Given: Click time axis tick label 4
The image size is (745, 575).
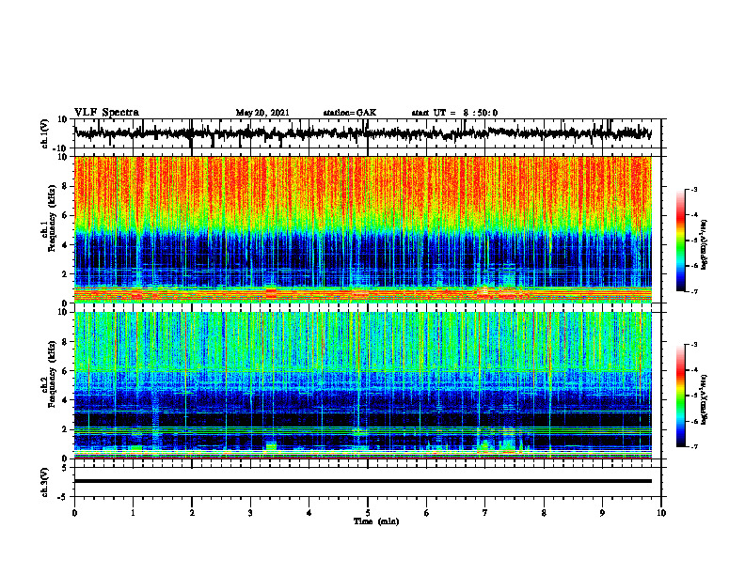Looking at the screenshot, I should pos(309,513).
